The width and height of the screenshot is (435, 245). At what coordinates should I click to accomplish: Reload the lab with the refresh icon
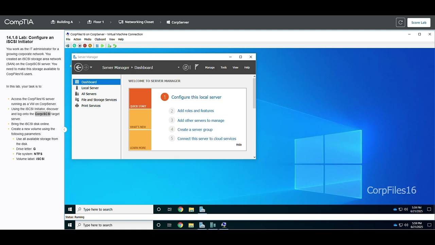[400, 22]
